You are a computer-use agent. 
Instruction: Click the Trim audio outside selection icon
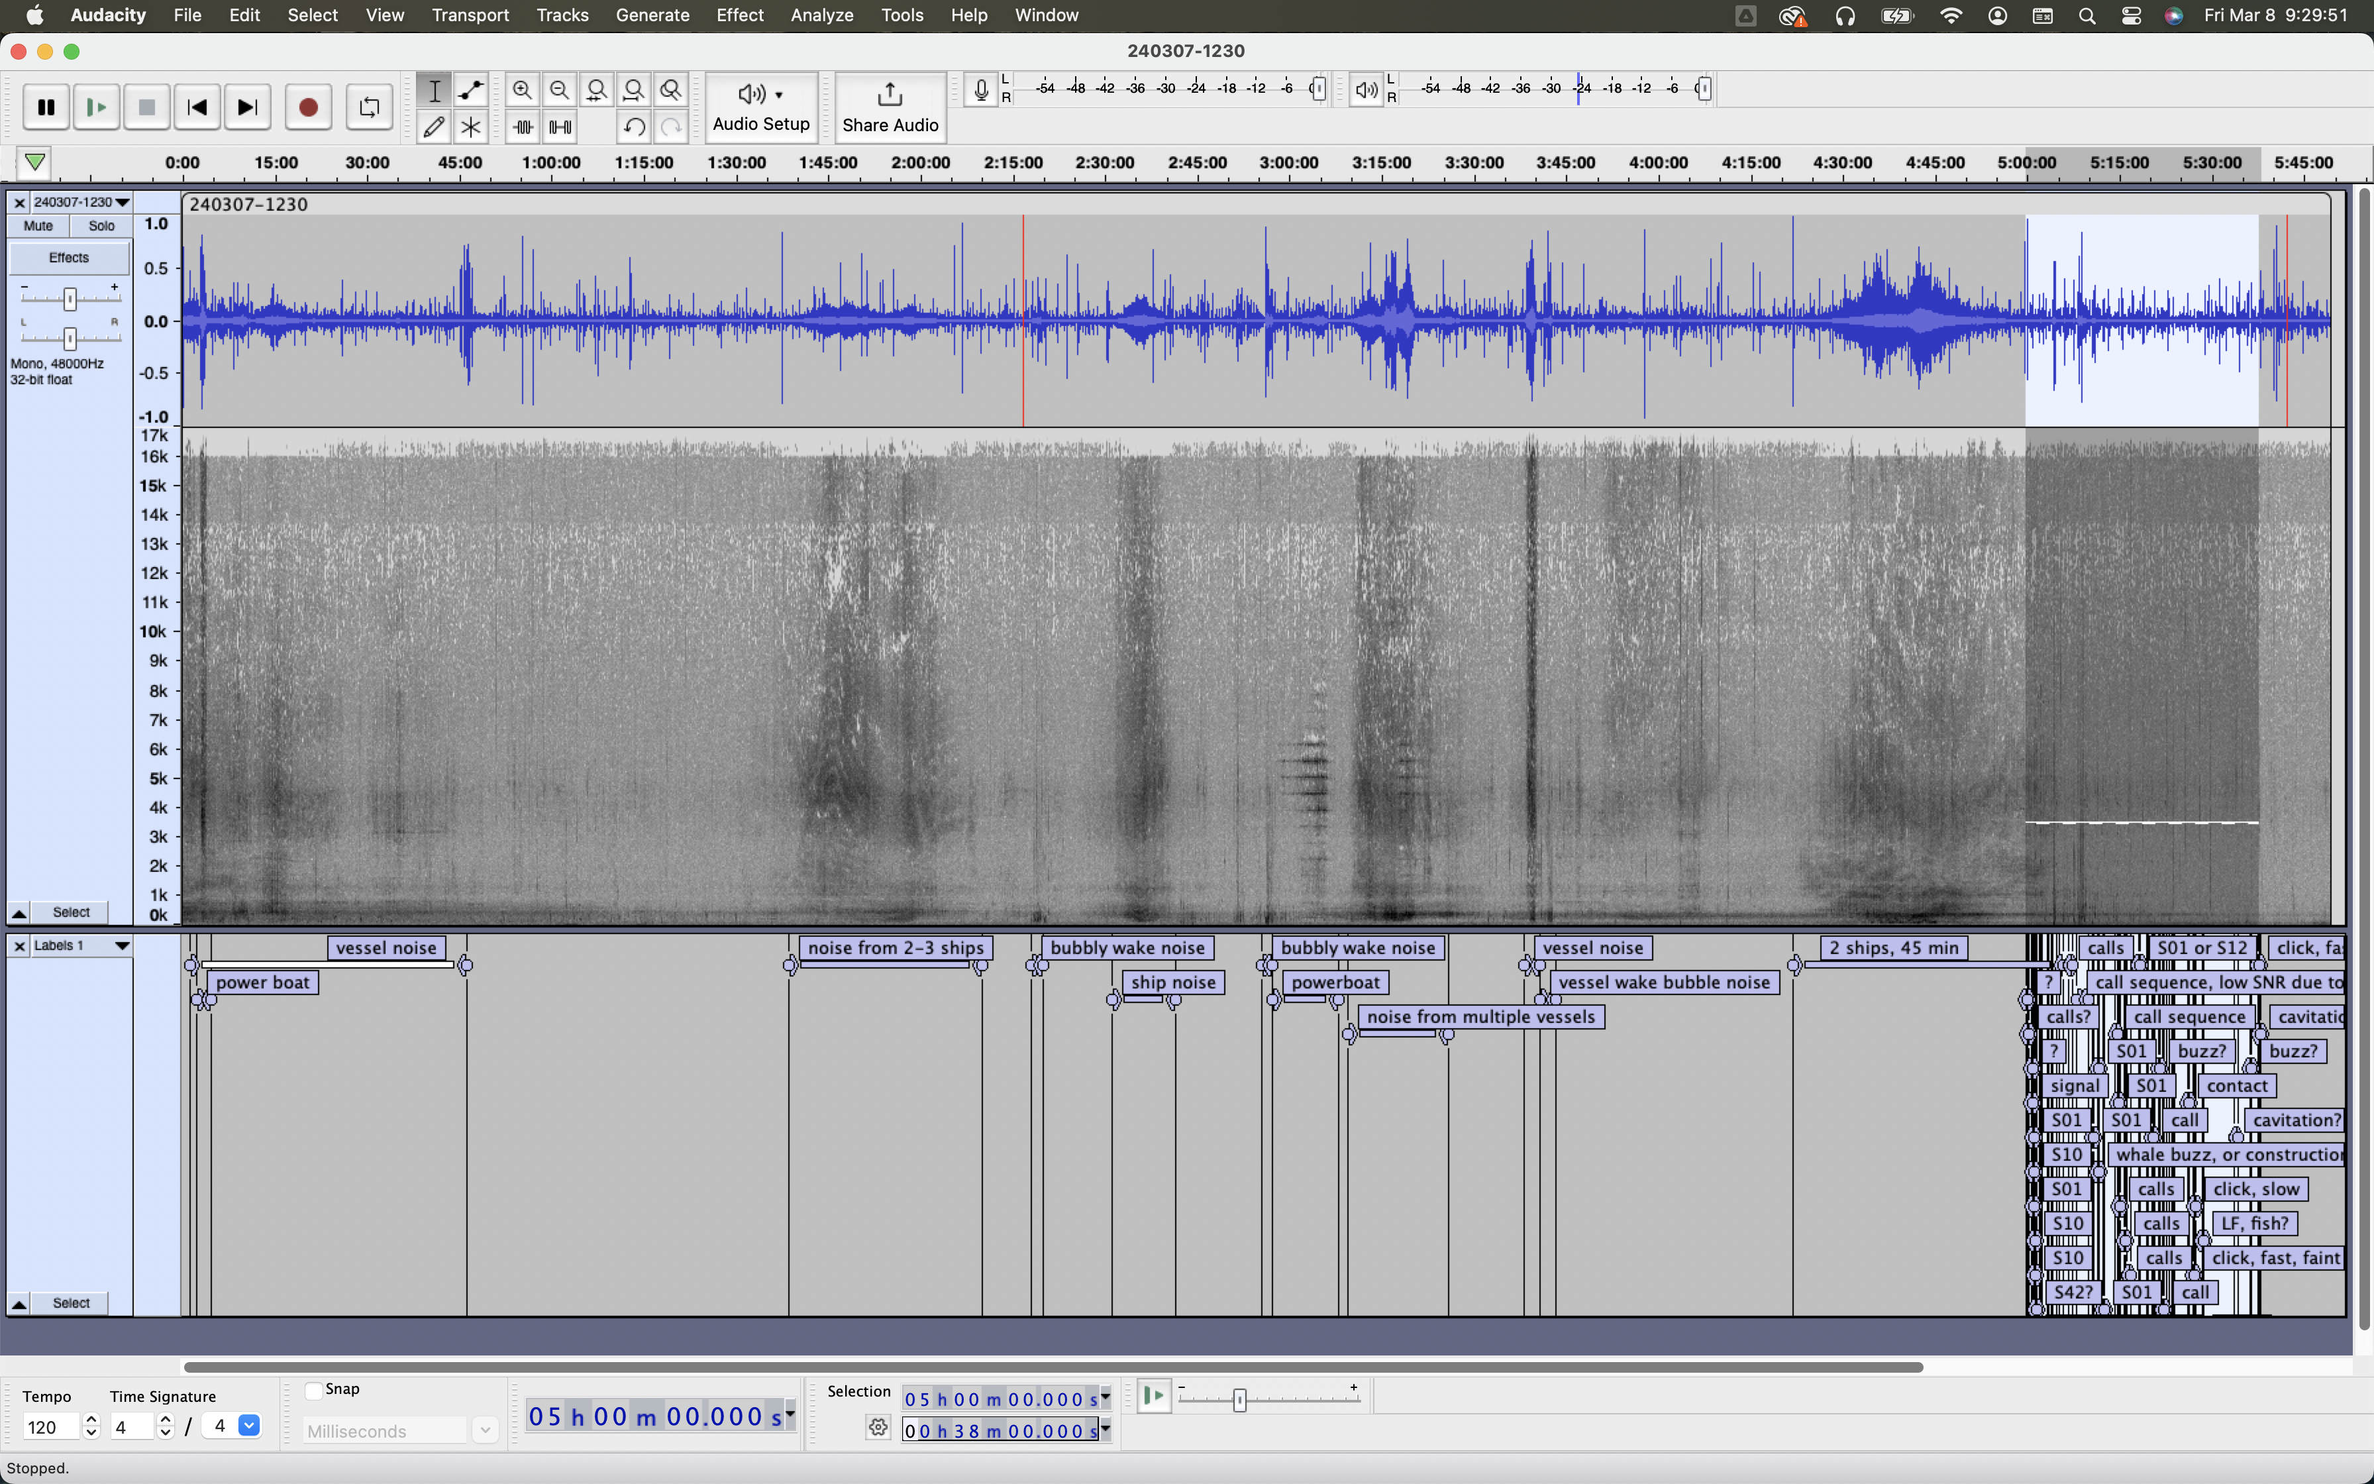tap(523, 127)
